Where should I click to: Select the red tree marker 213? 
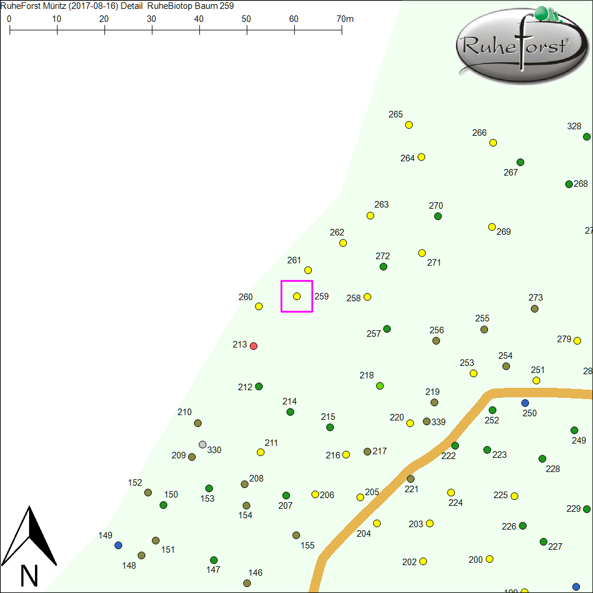254,346
